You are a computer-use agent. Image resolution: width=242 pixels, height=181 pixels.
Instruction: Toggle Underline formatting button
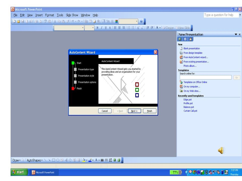click(x=106, y=28)
